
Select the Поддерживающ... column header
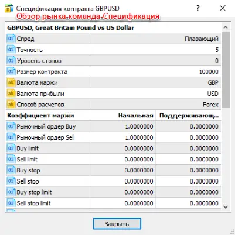(189, 116)
